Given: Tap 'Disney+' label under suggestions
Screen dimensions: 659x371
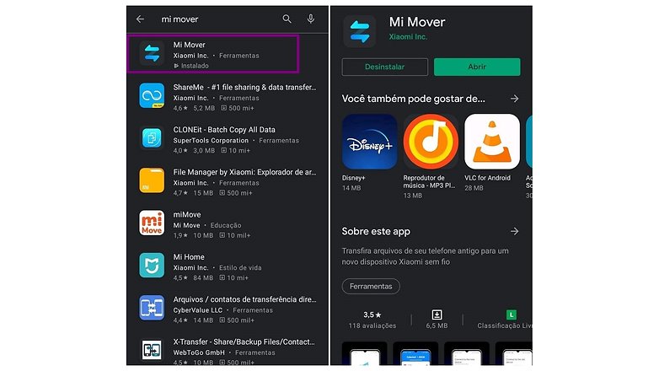Looking at the screenshot, I should point(353,178).
